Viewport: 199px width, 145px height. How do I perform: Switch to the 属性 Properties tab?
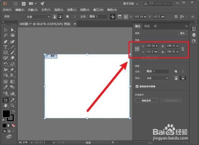[138, 26]
